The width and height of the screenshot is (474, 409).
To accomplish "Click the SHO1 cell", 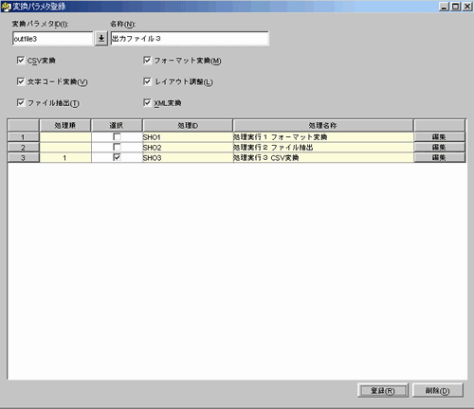I will coord(188,137).
